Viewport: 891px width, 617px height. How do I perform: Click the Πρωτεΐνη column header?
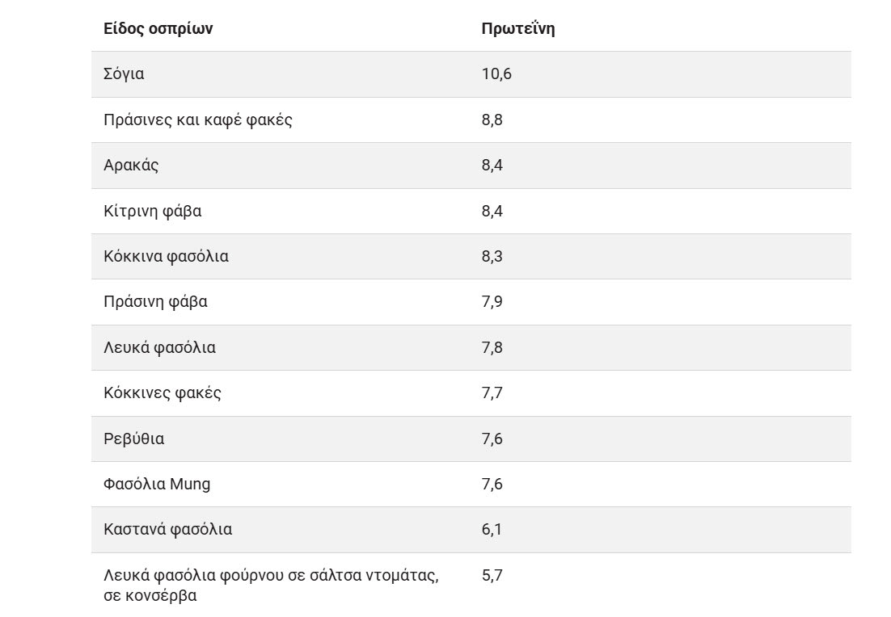(517, 29)
